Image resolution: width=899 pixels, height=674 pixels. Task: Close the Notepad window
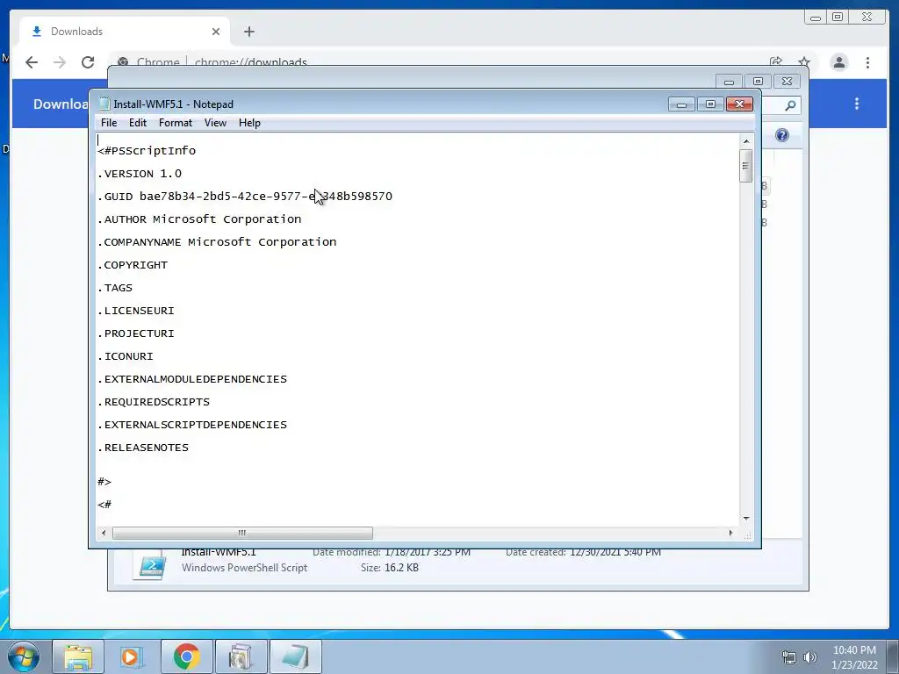point(739,104)
